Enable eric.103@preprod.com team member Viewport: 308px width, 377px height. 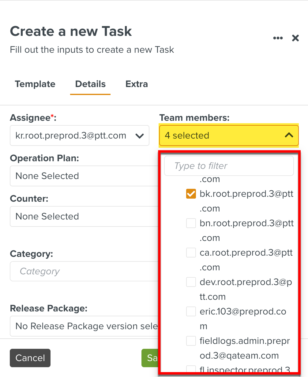point(191,312)
